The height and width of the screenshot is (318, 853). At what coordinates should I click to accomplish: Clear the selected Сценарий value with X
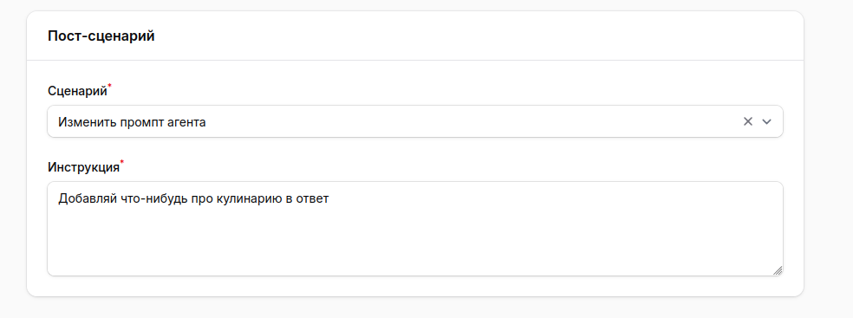click(748, 122)
